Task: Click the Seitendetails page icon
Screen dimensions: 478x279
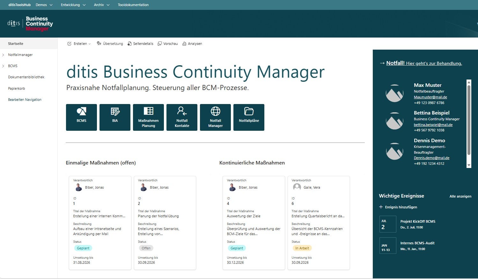Action: pyautogui.click(x=129, y=44)
